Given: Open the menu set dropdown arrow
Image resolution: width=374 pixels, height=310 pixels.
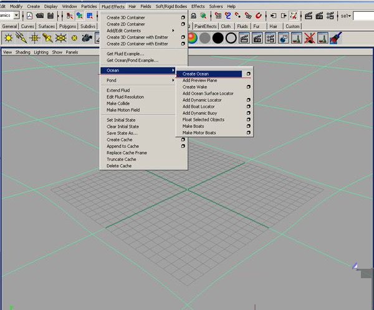Looking at the screenshot, I should point(16,16).
